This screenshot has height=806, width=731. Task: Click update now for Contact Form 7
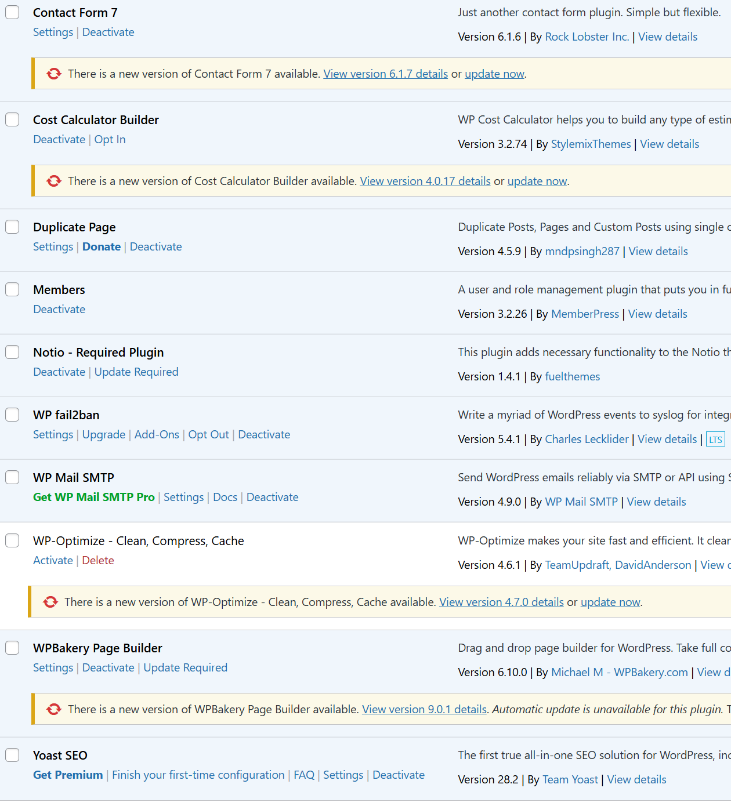pos(494,74)
